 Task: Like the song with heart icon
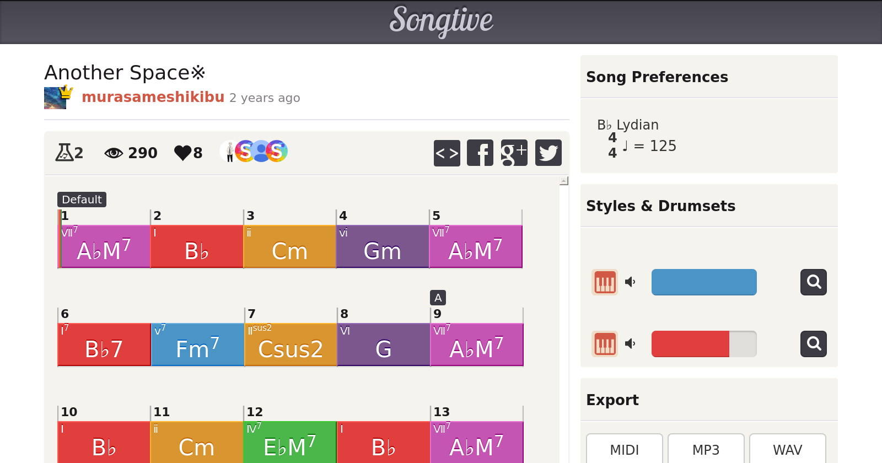click(x=182, y=153)
